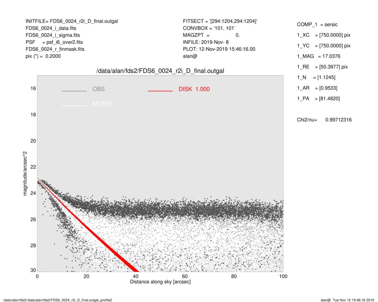Click the PSF = psf_i6_over2.fits line
This screenshot has width=378, height=302.
tap(54, 42)
